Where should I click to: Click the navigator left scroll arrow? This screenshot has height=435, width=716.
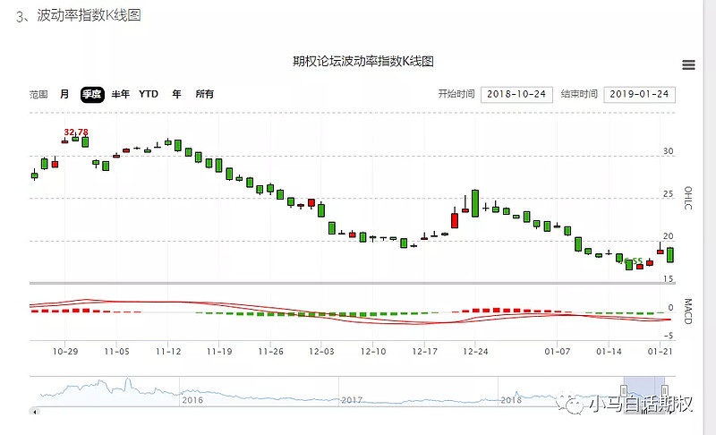(34, 412)
